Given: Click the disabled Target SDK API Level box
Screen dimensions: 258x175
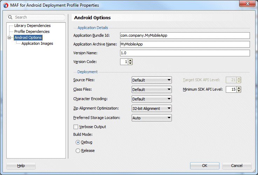Looking at the screenshot, I should point(231,80).
